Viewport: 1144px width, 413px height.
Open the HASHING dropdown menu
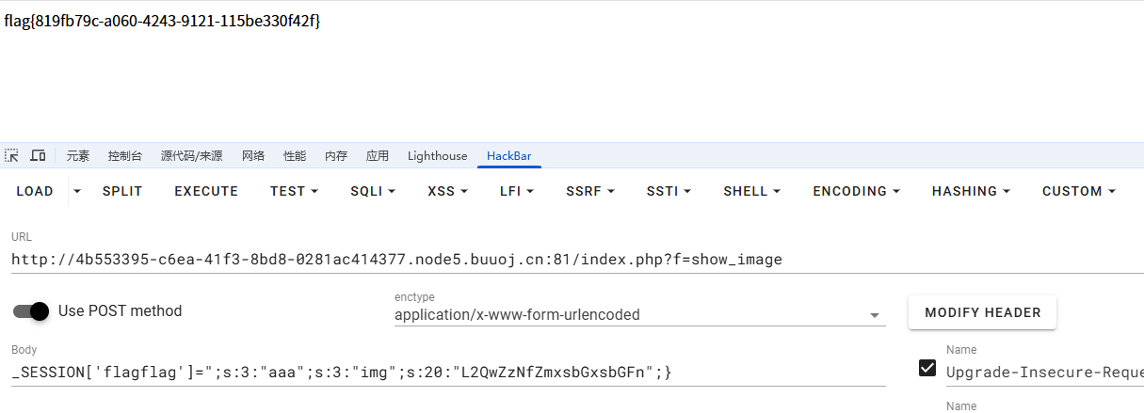971,191
